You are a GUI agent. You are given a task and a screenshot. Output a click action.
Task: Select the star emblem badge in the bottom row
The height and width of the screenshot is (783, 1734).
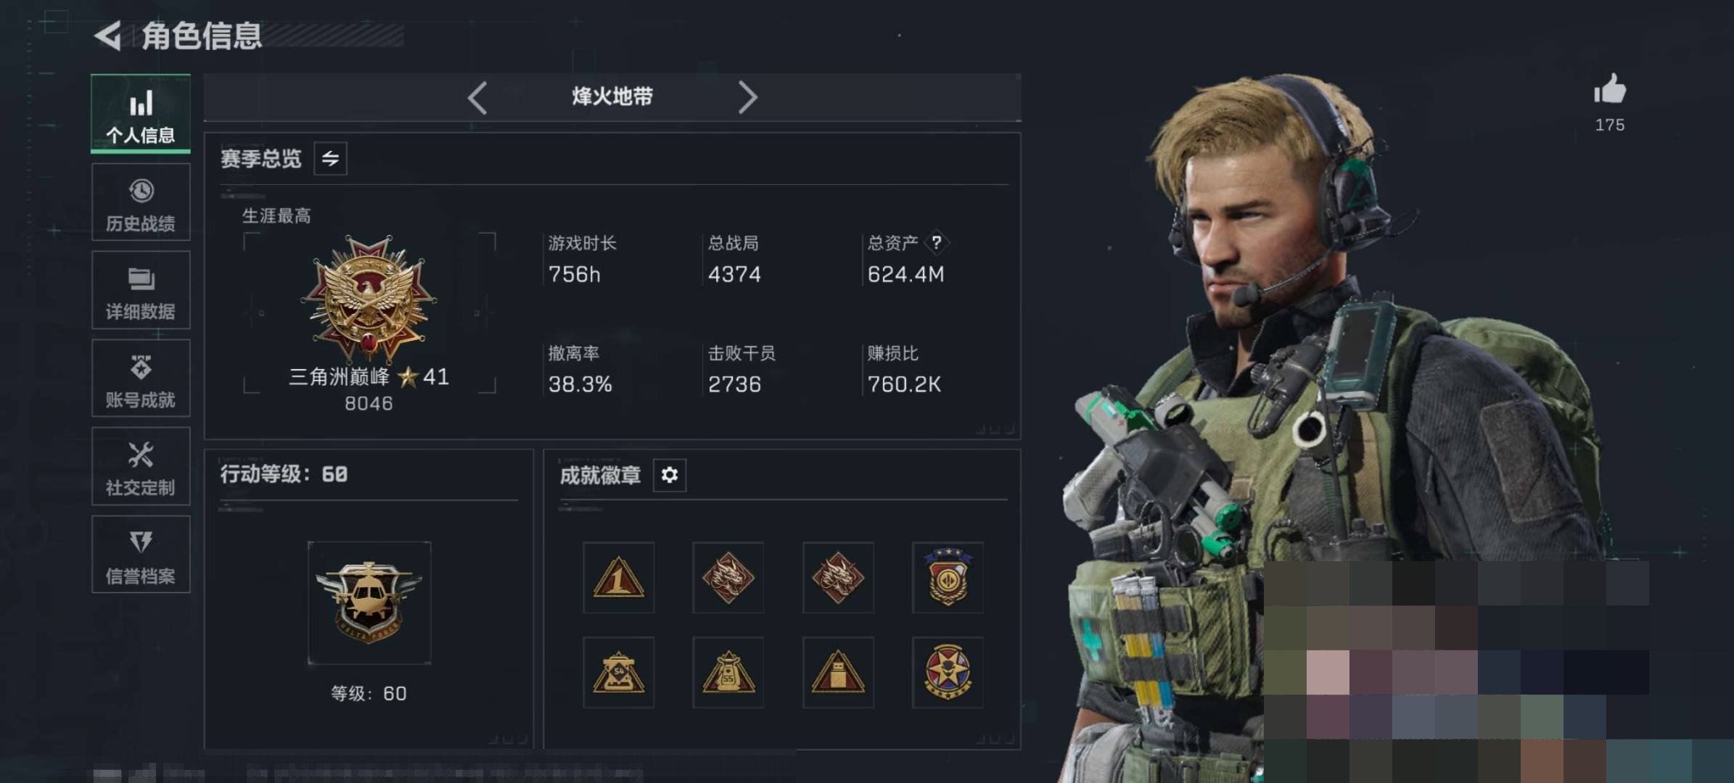[x=948, y=672]
